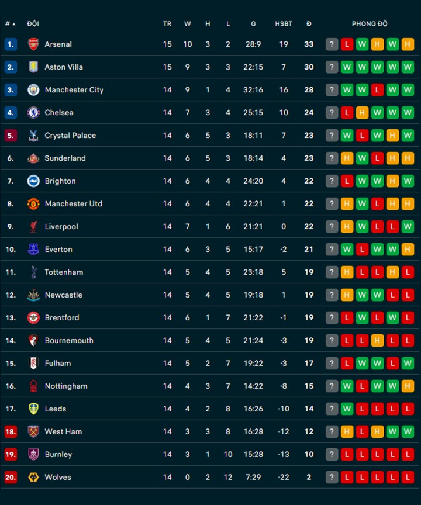Click Brighton's club badge

(x=33, y=181)
